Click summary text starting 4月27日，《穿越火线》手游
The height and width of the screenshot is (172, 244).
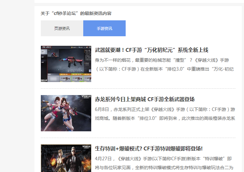[x=164, y=163]
